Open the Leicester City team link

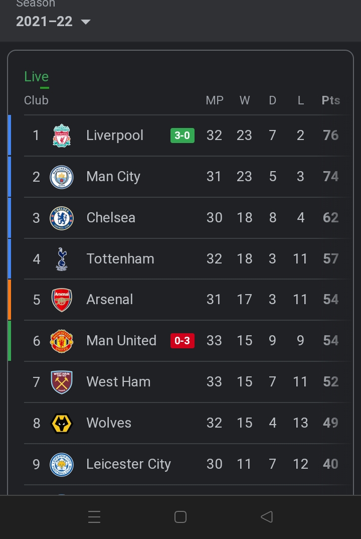click(128, 464)
